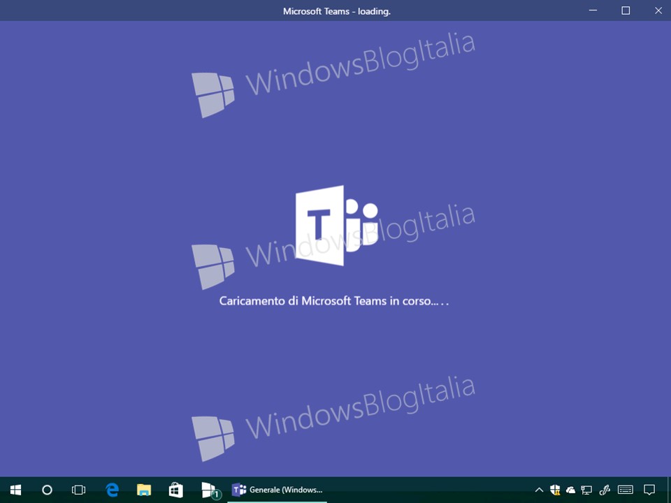The width and height of the screenshot is (671, 503).
Task: Open the Action Center notifications icon
Action: point(649,490)
